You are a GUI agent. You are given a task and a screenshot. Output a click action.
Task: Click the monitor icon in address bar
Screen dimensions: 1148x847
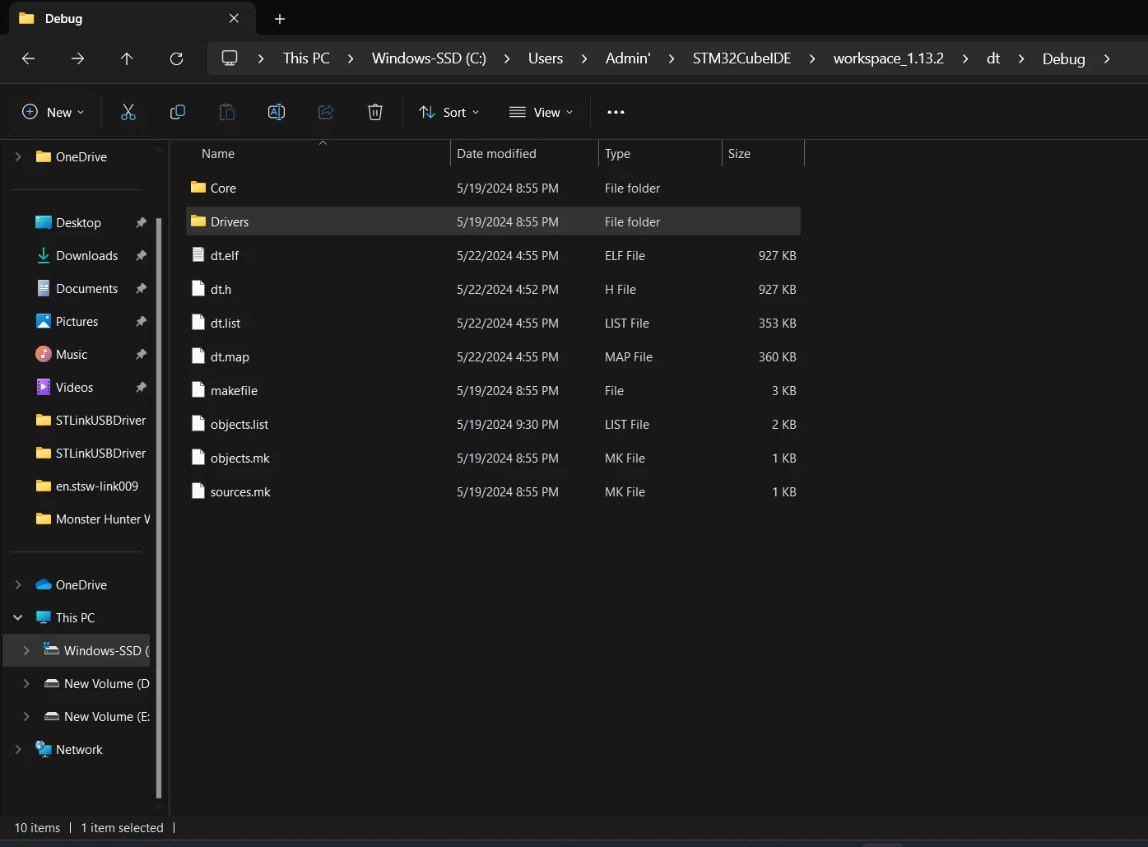point(230,58)
